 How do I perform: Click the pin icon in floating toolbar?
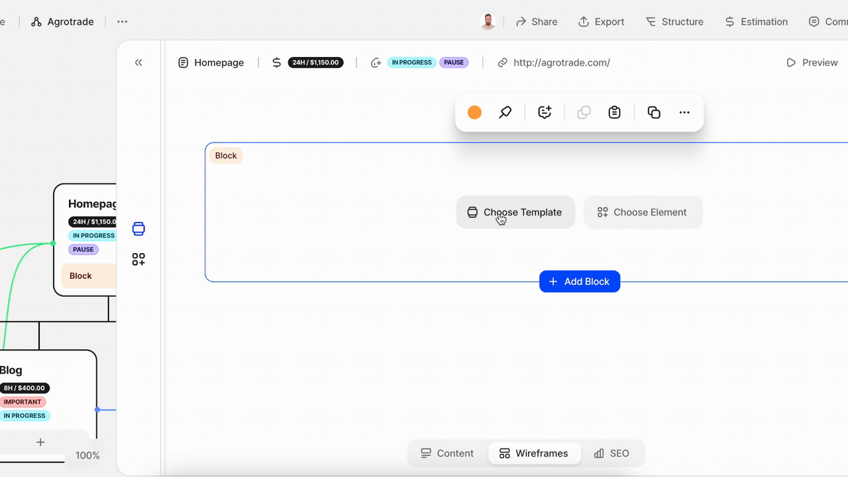pyautogui.click(x=505, y=113)
